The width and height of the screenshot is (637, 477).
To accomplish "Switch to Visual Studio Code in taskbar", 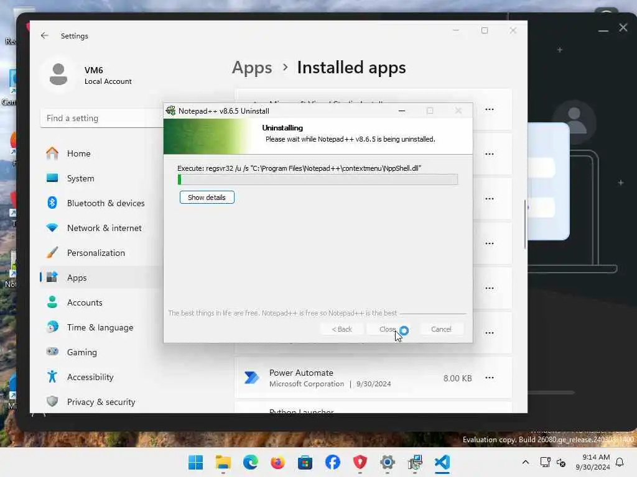I will pyautogui.click(x=442, y=462).
